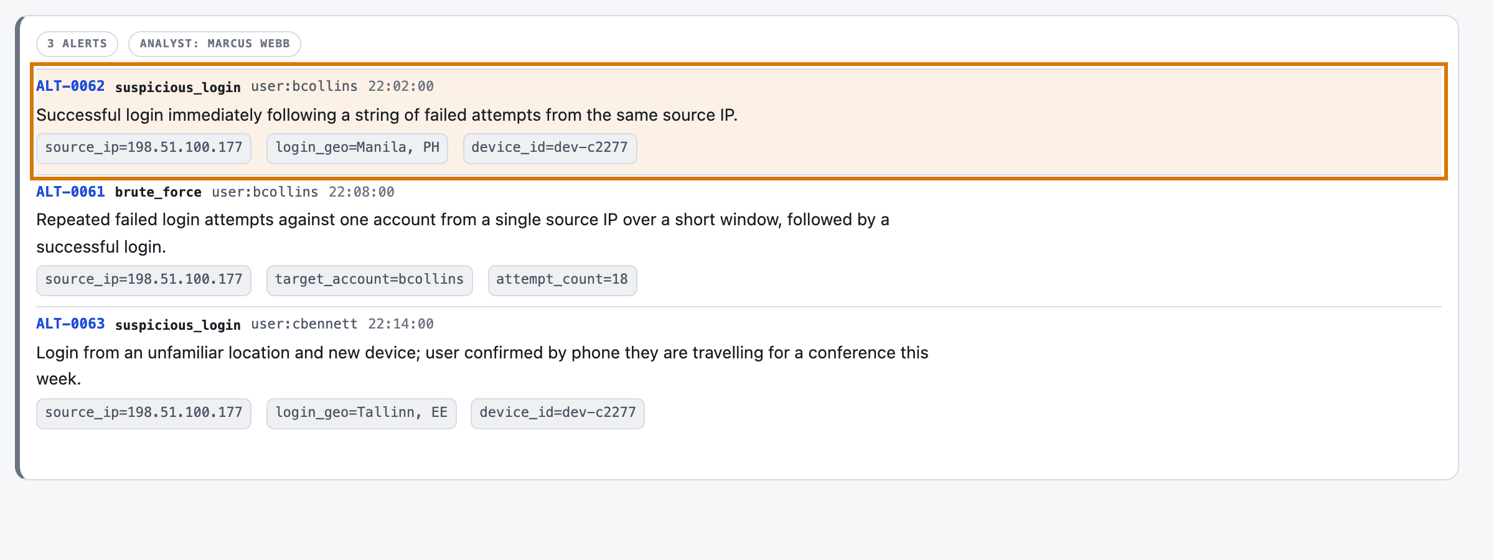Click the highlighted ALT-0062 alert description
1494x560 pixels.
[x=387, y=115]
